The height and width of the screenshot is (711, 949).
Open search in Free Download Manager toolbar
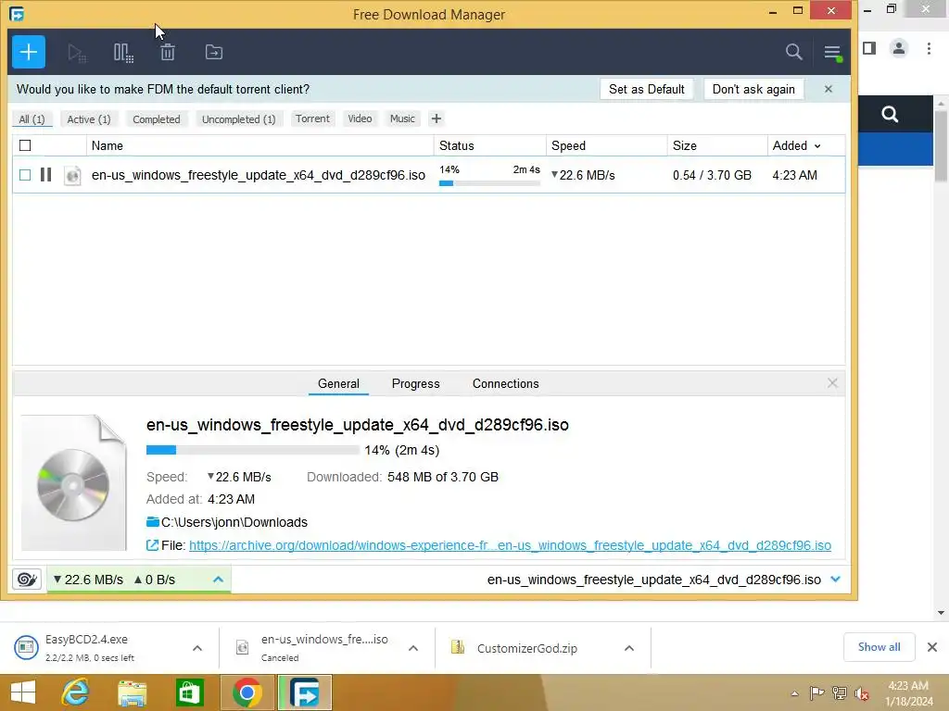[793, 52]
